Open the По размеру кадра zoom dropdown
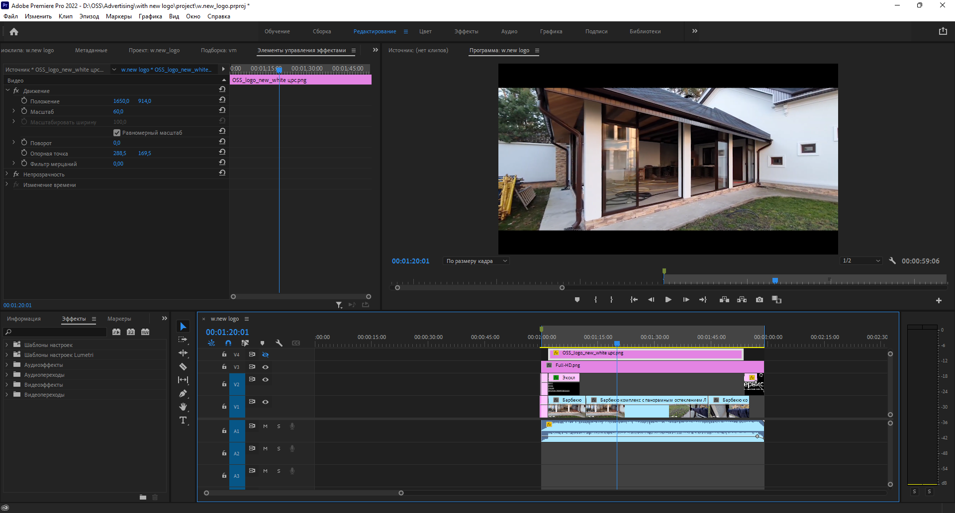 (x=476, y=261)
